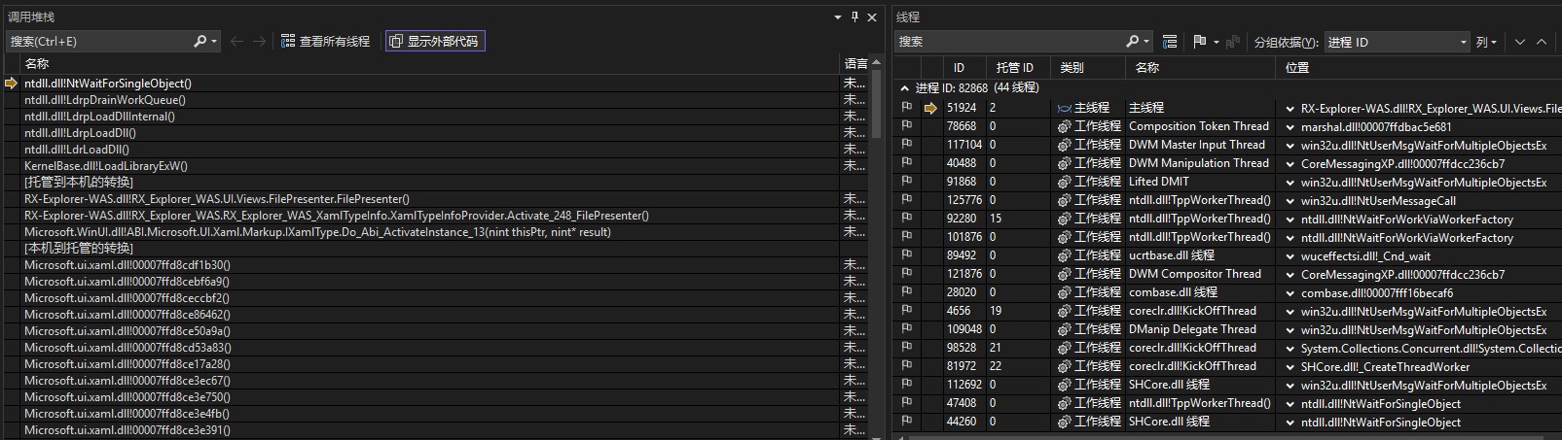
Task: Click the call stack search input field
Action: (x=97, y=41)
